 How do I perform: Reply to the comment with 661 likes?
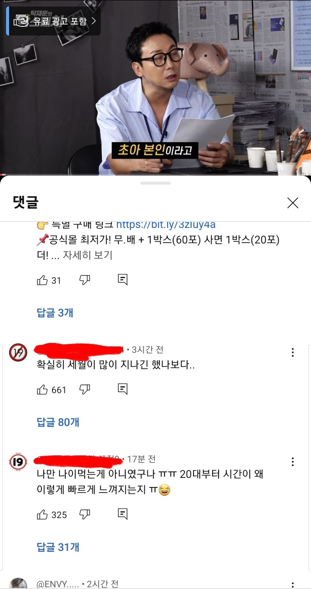[123, 389]
